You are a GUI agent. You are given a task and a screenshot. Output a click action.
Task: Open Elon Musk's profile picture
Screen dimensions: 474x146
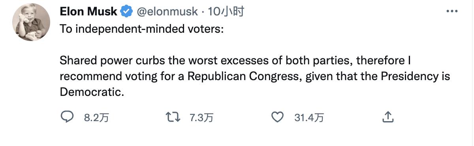pyautogui.click(x=32, y=23)
